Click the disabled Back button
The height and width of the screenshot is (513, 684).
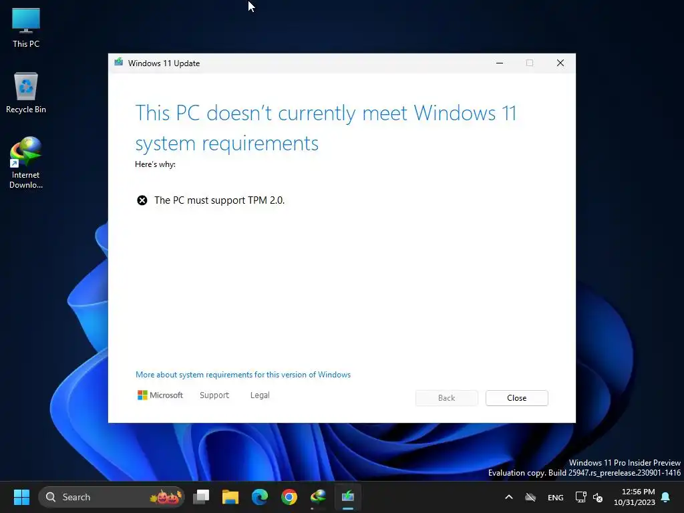446,398
